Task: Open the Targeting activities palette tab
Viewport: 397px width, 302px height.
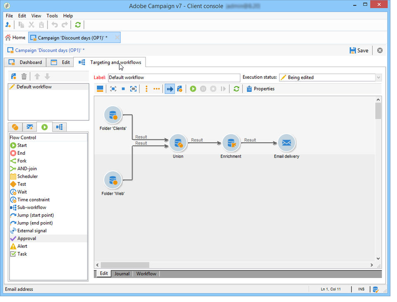Action: click(x=15, y=127)
